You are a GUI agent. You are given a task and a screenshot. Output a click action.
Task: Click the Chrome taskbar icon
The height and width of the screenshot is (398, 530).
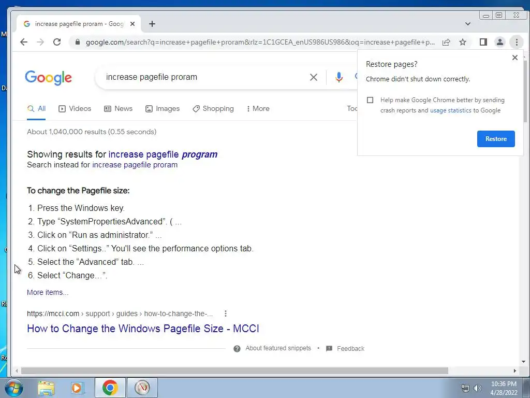point(110,388)
